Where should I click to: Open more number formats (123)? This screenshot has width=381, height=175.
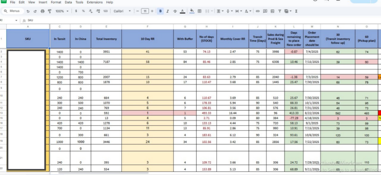105,11
